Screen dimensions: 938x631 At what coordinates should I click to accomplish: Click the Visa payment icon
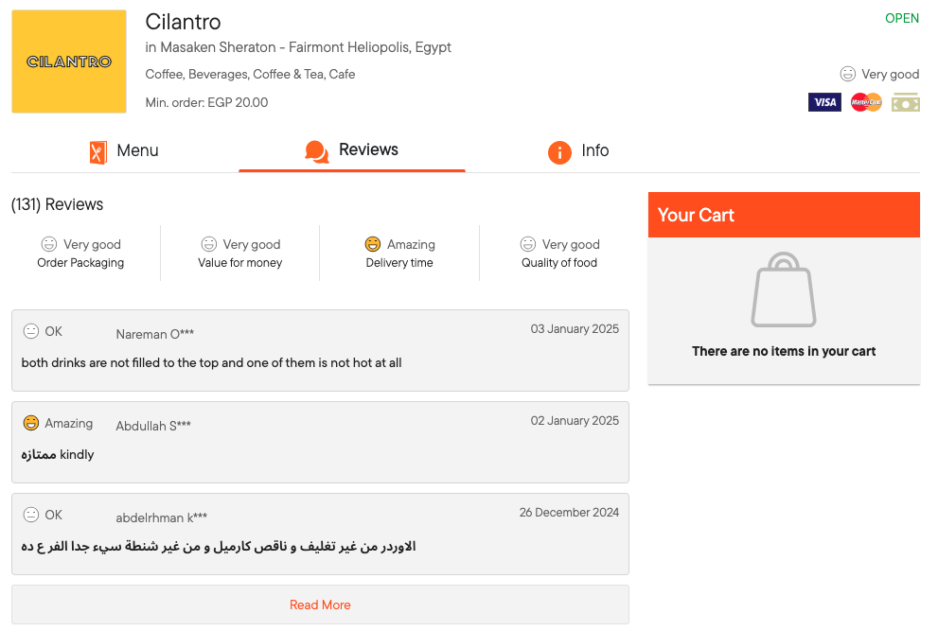pyautogui.click(x=824, y=102)
